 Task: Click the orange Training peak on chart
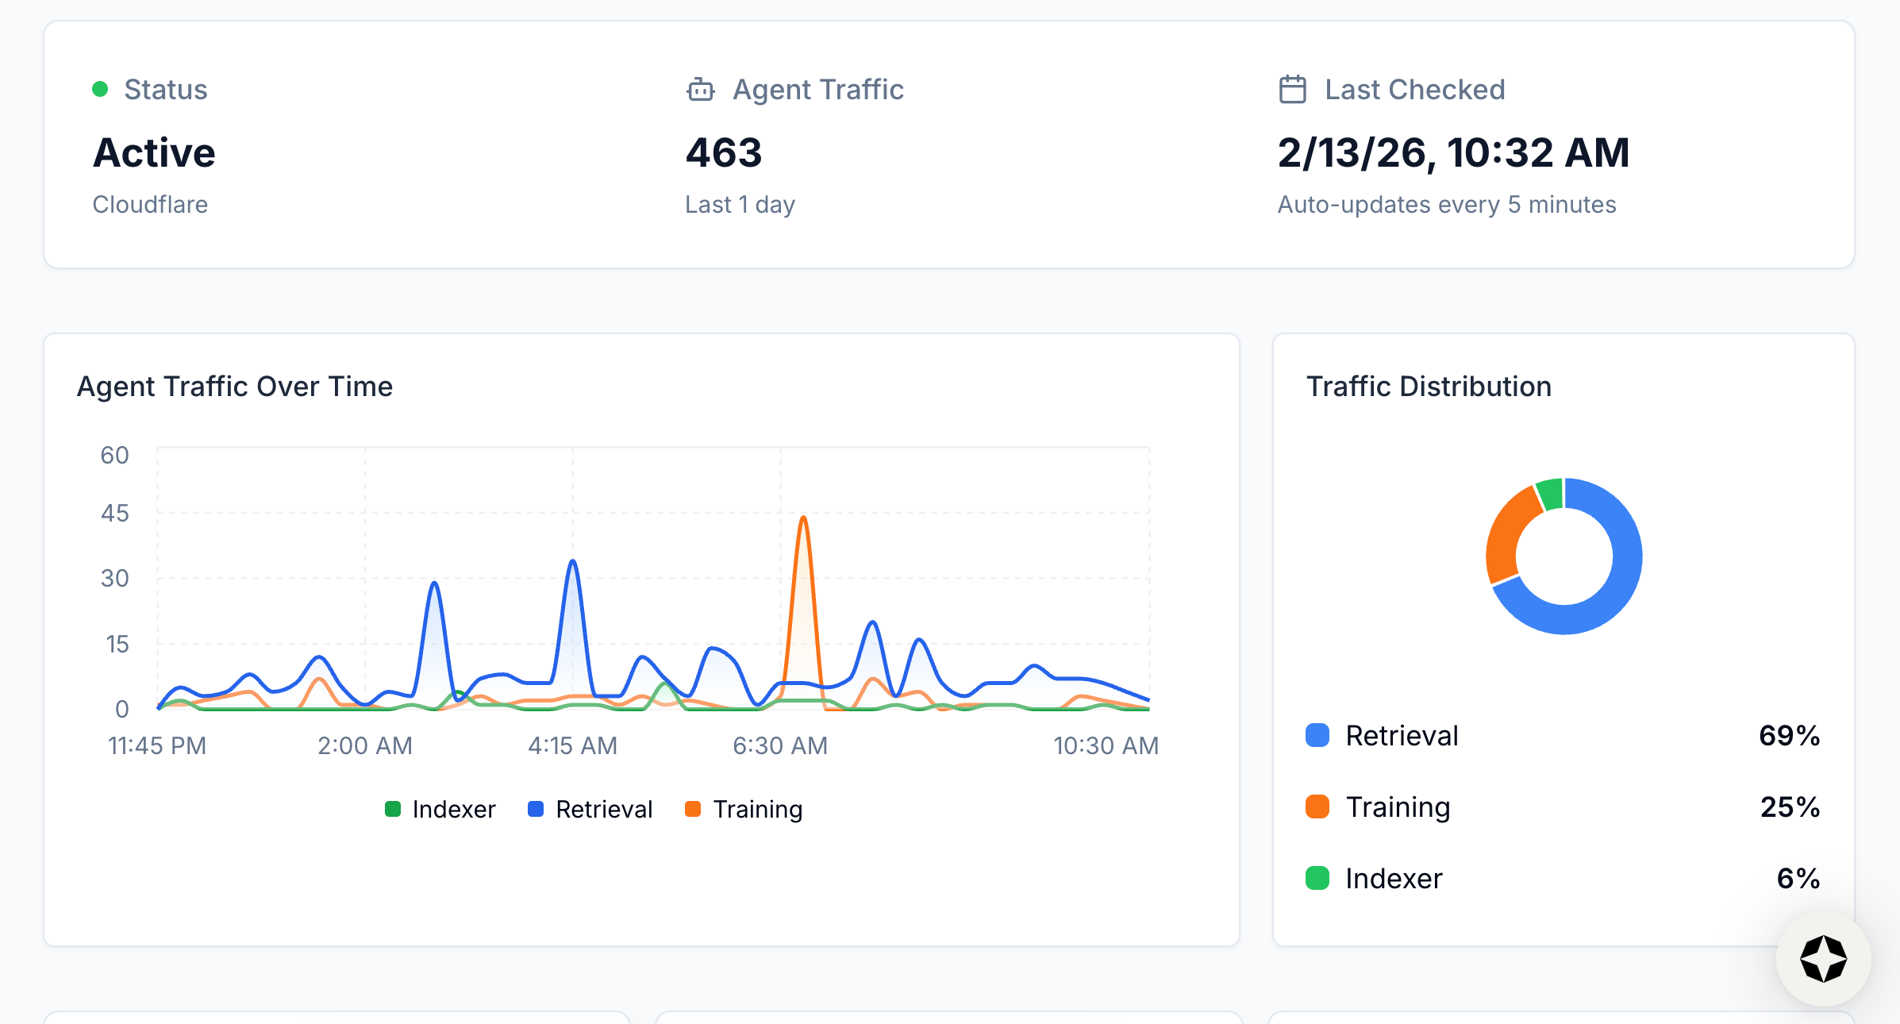[x=803, y=520]
